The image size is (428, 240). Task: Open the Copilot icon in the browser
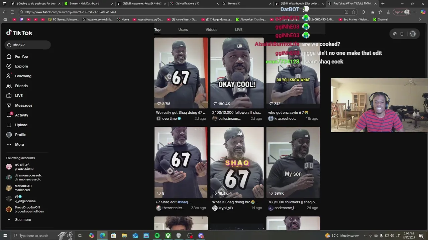(x=423, y=12)
